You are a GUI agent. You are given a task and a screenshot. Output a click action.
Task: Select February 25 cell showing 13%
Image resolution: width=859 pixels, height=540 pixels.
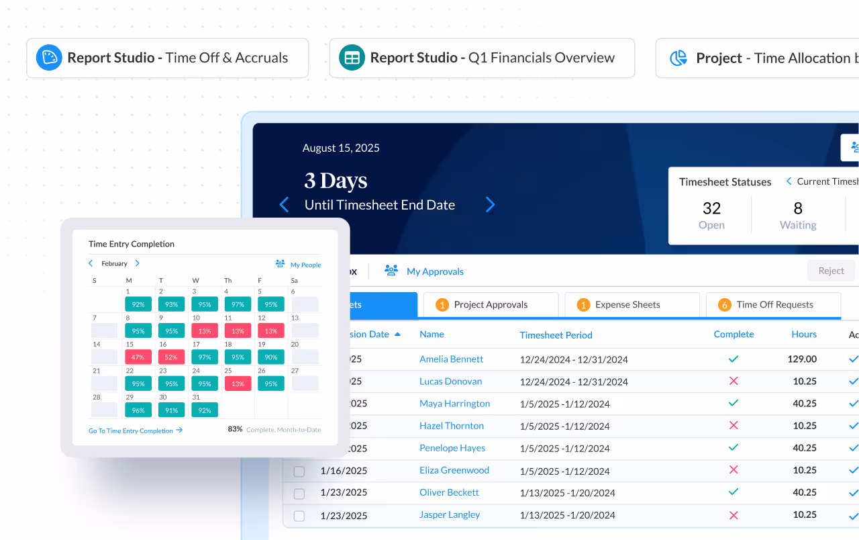tap(238, 384)
